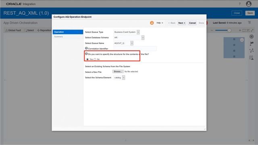Click the Close button in header
Viewport: 258px width, 145px height.
click(237, 13)
